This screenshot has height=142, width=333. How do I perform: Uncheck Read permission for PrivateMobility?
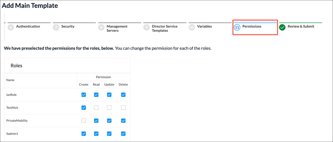click(96, 121)
